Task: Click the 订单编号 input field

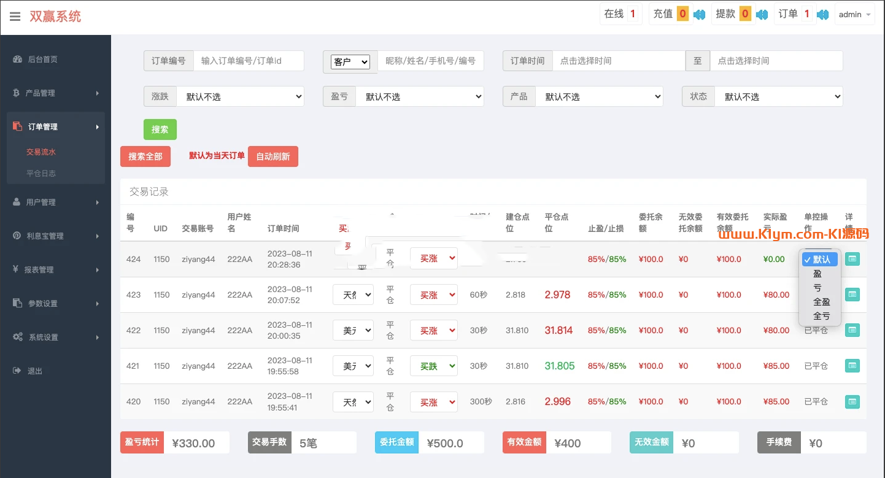Action: [x=249, y=61]
